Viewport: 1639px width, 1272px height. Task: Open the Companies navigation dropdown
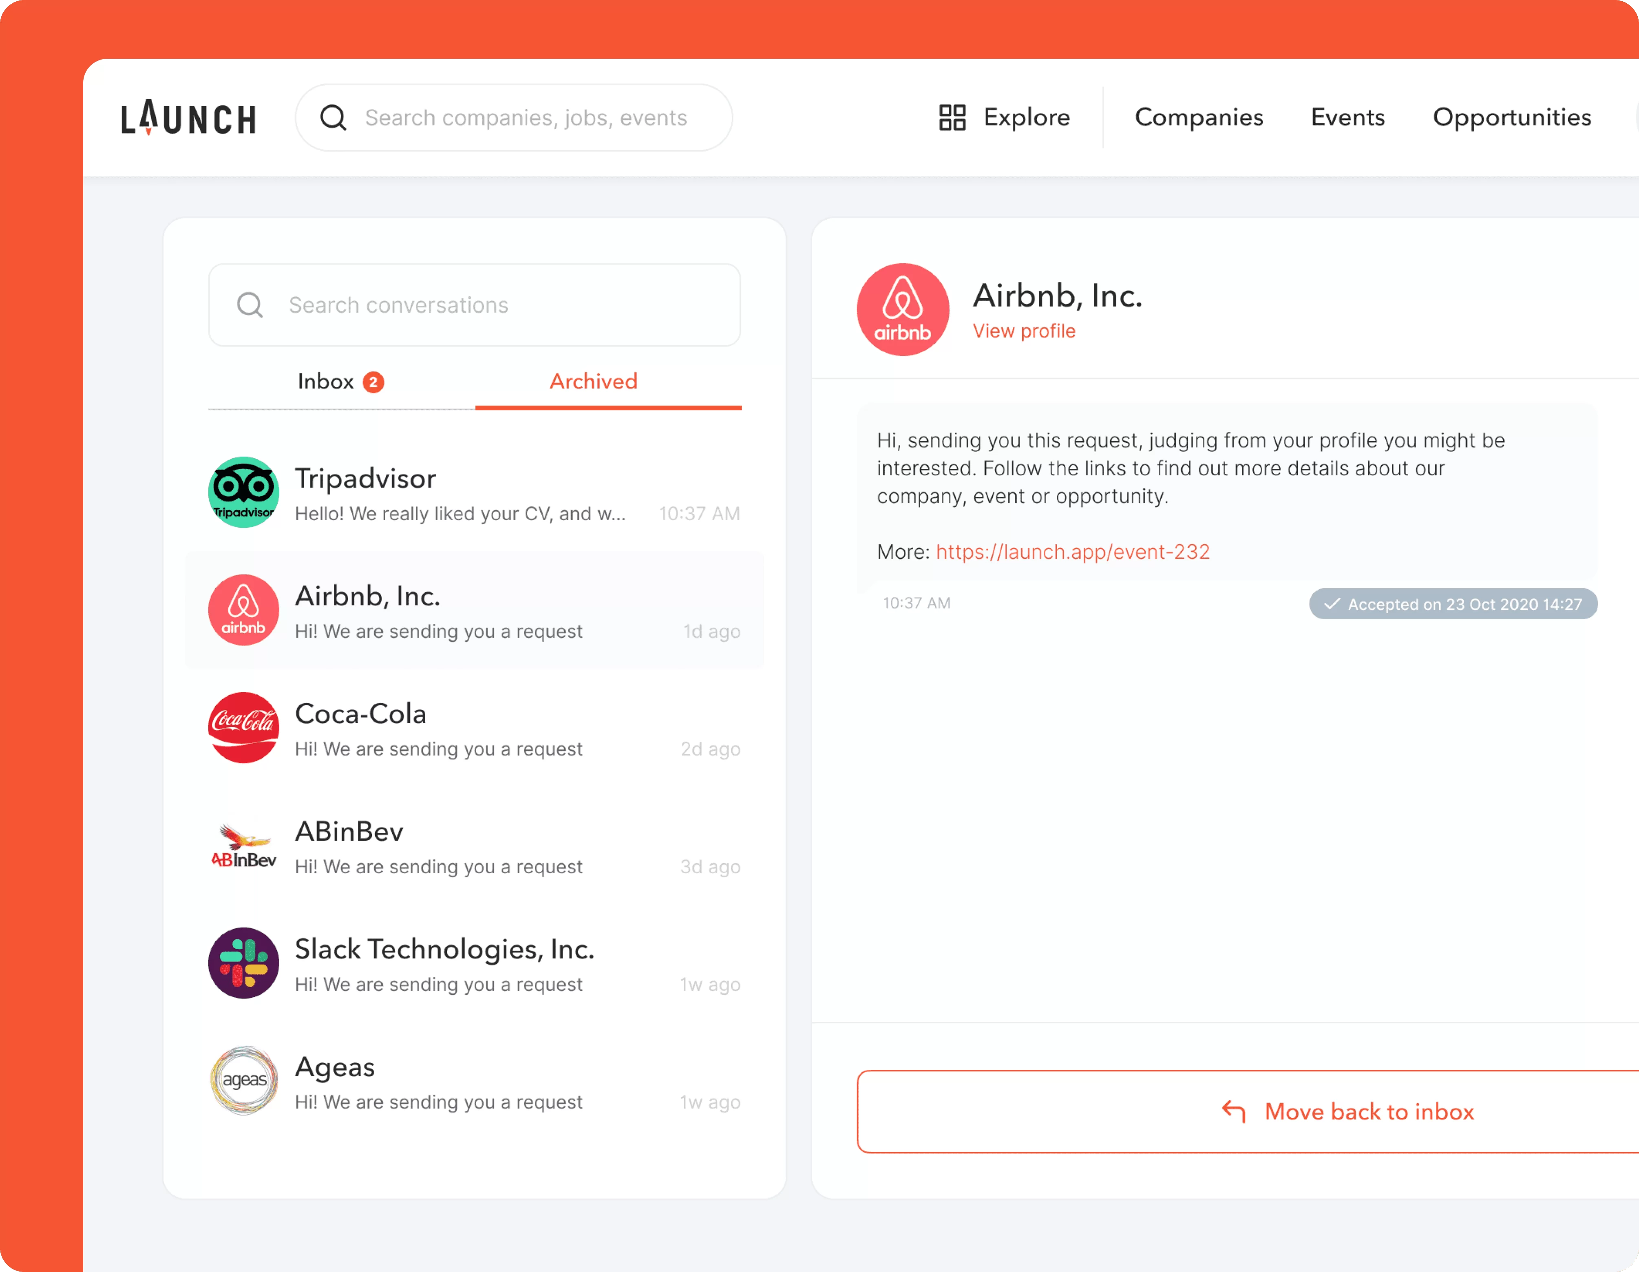click(x=1197, y=117)
